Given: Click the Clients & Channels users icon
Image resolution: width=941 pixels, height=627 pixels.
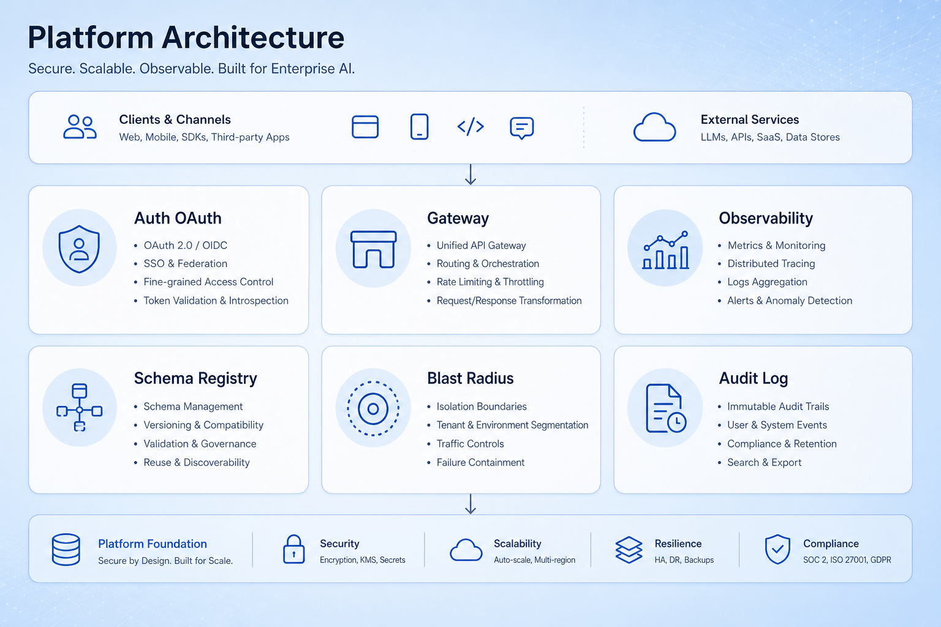Looking at the screenshot, I should click(80, 127).
